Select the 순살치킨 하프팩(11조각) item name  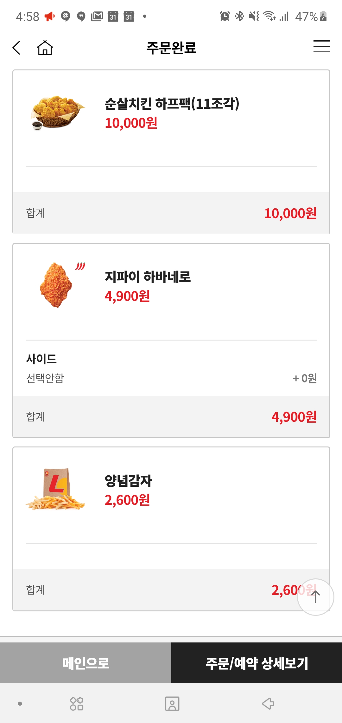pos(172,104)
